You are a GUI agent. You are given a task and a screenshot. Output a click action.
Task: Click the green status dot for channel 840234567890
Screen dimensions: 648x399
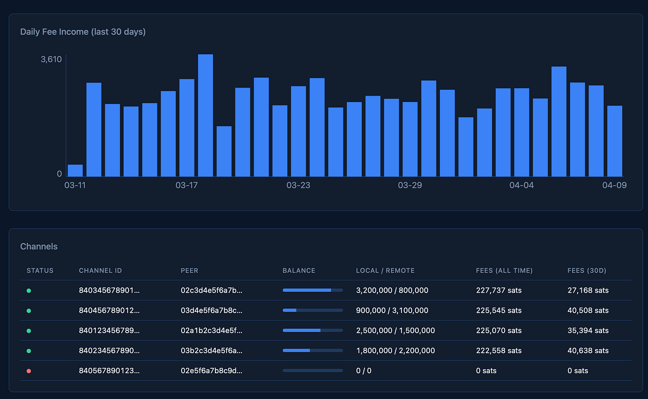pyautogui.click(x=29, y=351)
